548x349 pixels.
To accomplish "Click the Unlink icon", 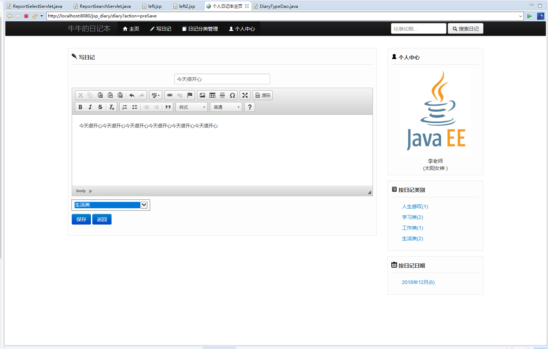I will (x=180, y=95).
